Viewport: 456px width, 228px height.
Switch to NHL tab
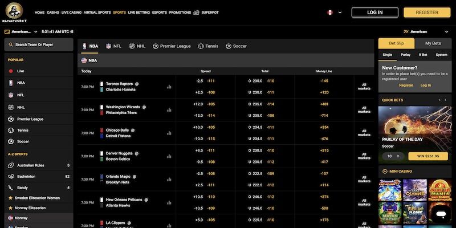coord(137,46)
